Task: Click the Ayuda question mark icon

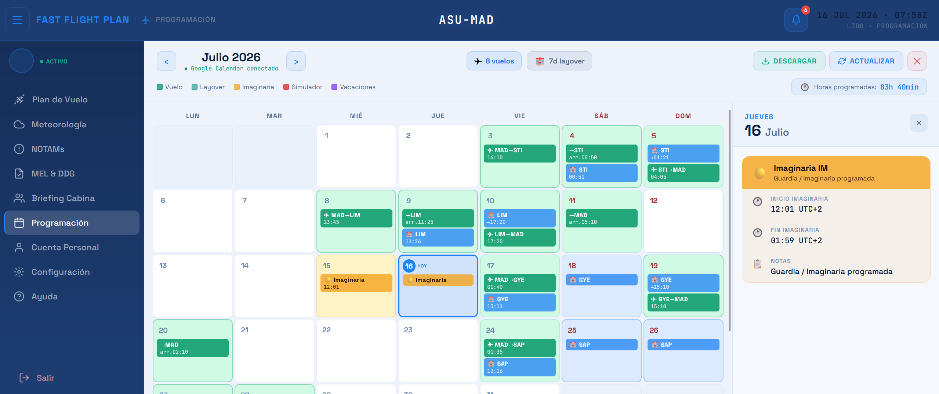Action: coord(19,296)
